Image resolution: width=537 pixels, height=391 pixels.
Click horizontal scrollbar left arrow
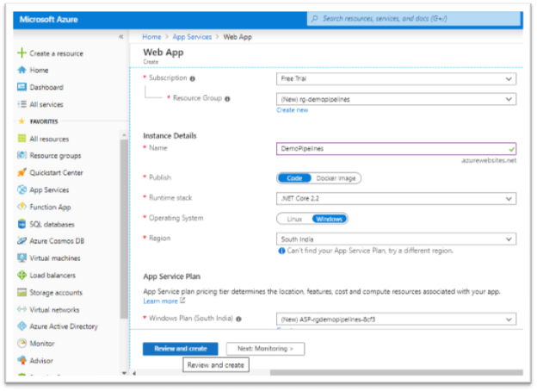pos(134,373)
